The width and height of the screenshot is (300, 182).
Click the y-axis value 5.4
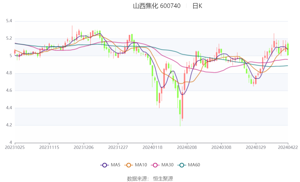click(9, 21)
